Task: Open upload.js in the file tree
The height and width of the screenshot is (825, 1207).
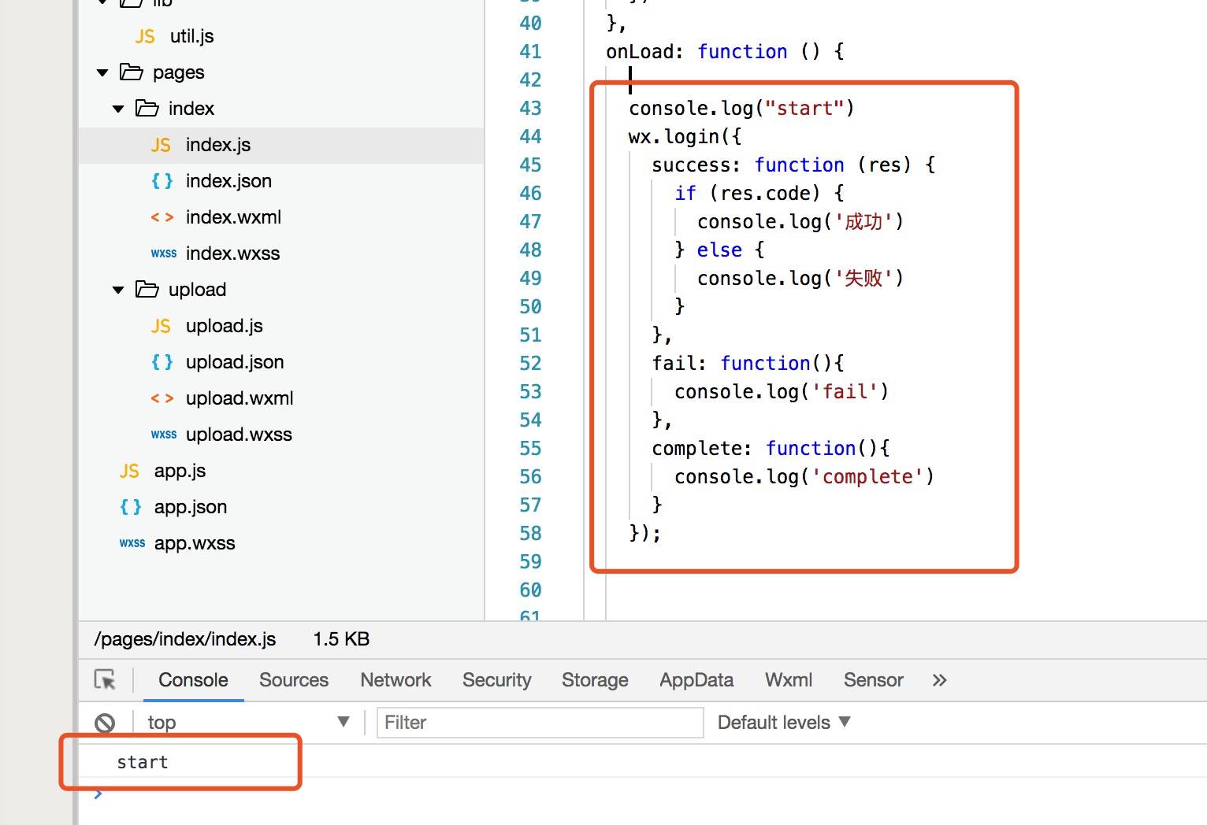Action: pos(224,326)
